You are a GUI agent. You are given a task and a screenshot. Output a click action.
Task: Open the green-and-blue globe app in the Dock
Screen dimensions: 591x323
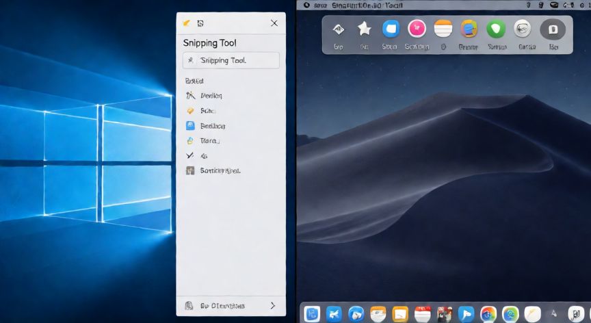coord(510,314)
